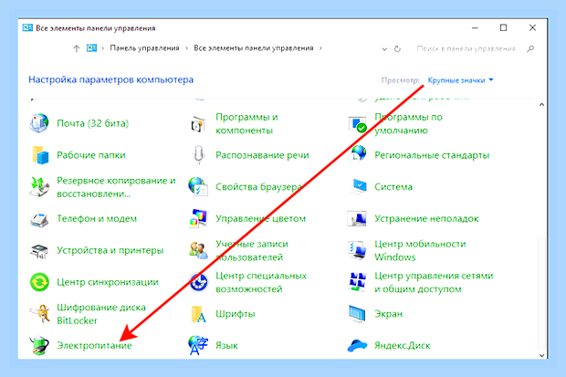Screen dimensions: 566x377
Task: Open the Экран monitor icon
Action: tap(357, 314)
